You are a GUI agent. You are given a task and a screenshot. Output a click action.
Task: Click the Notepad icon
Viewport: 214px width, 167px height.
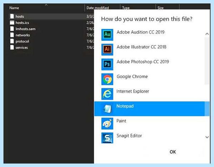pos(107,109)
